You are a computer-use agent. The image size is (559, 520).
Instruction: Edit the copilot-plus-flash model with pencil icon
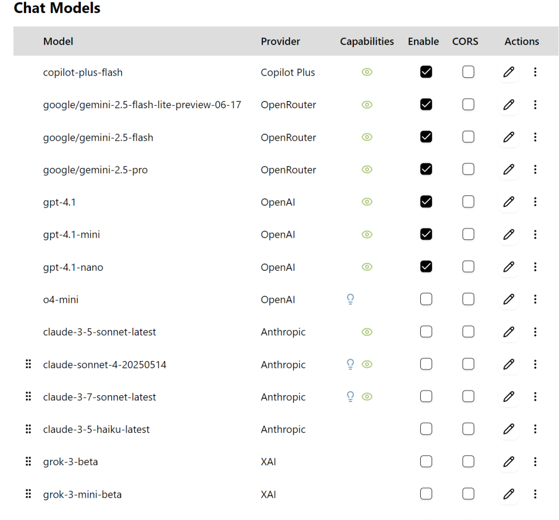pyautogui.click(x=508, y=72)
